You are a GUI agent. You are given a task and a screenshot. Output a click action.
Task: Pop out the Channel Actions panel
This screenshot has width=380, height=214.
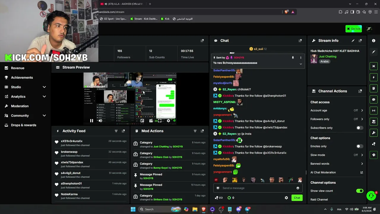point(360,91)
